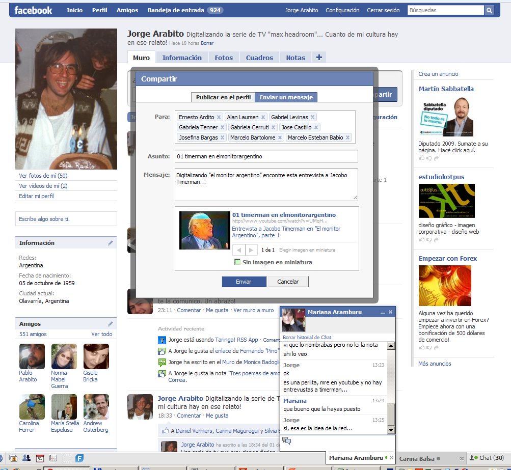The width and height of the screenshot is (511, 470).
Task: Focus the Búsquedas search box
Action: [445, 10]
